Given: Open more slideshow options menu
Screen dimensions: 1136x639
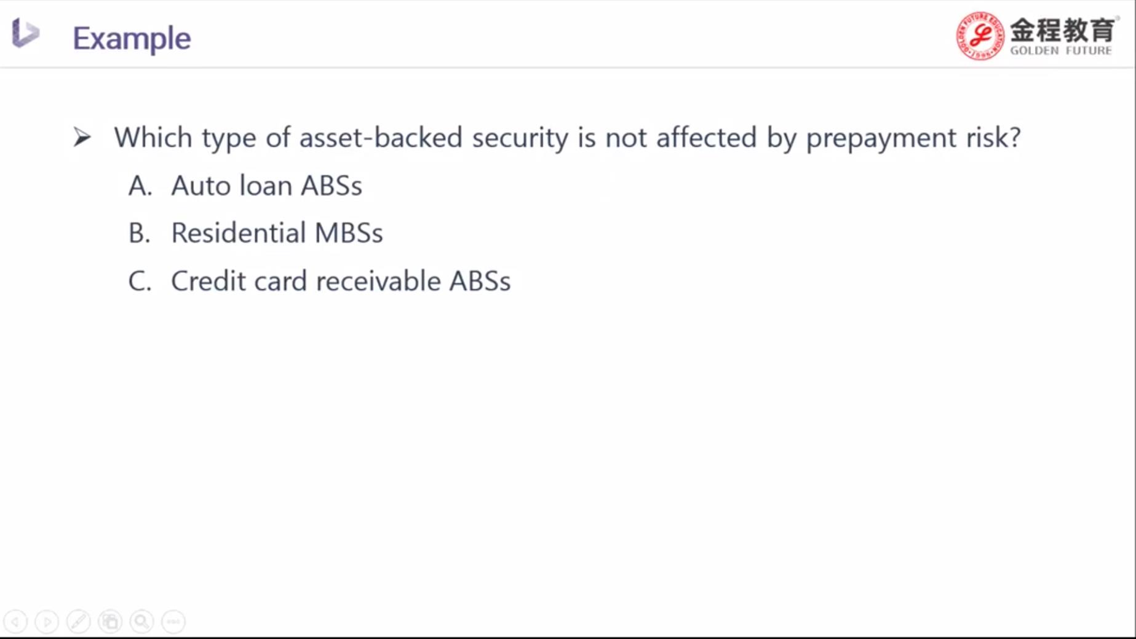Looking at the screenshot, I should coord(173,622).
